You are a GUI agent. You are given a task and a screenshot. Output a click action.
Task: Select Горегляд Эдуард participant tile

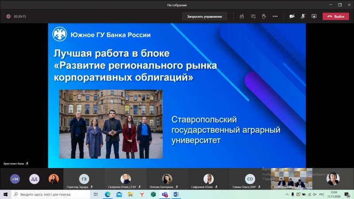84,179
